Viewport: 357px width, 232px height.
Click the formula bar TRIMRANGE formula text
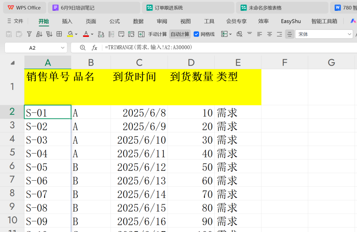pos(149,47)
